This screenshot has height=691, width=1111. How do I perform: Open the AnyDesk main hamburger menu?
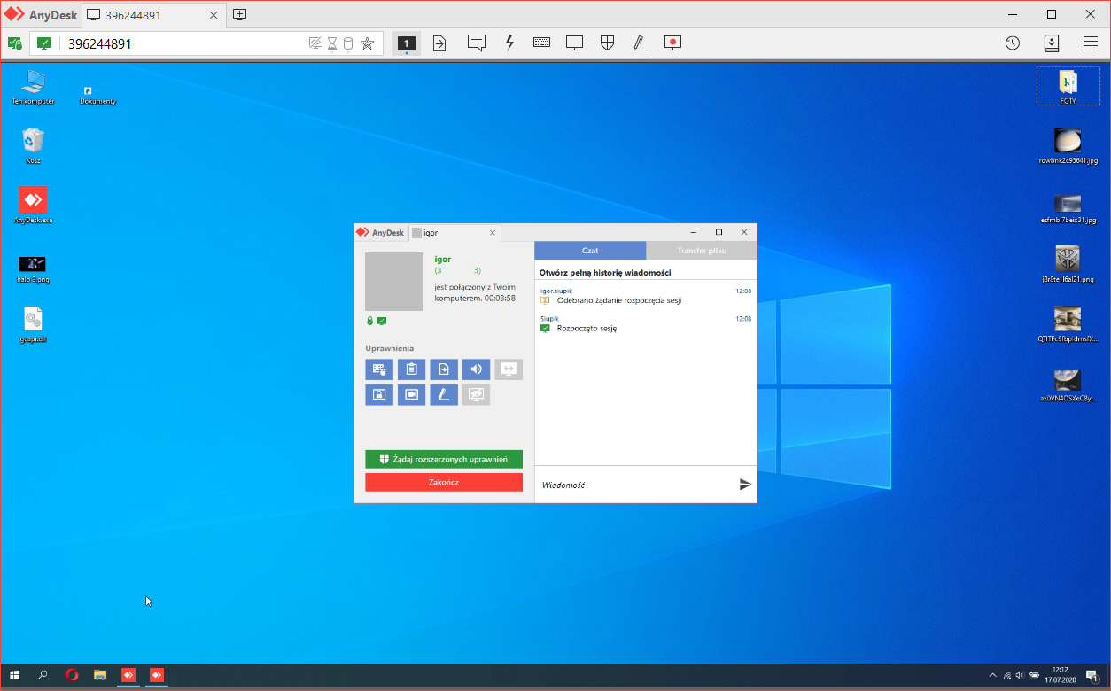pyautogui.click(x=1091, y=43)
